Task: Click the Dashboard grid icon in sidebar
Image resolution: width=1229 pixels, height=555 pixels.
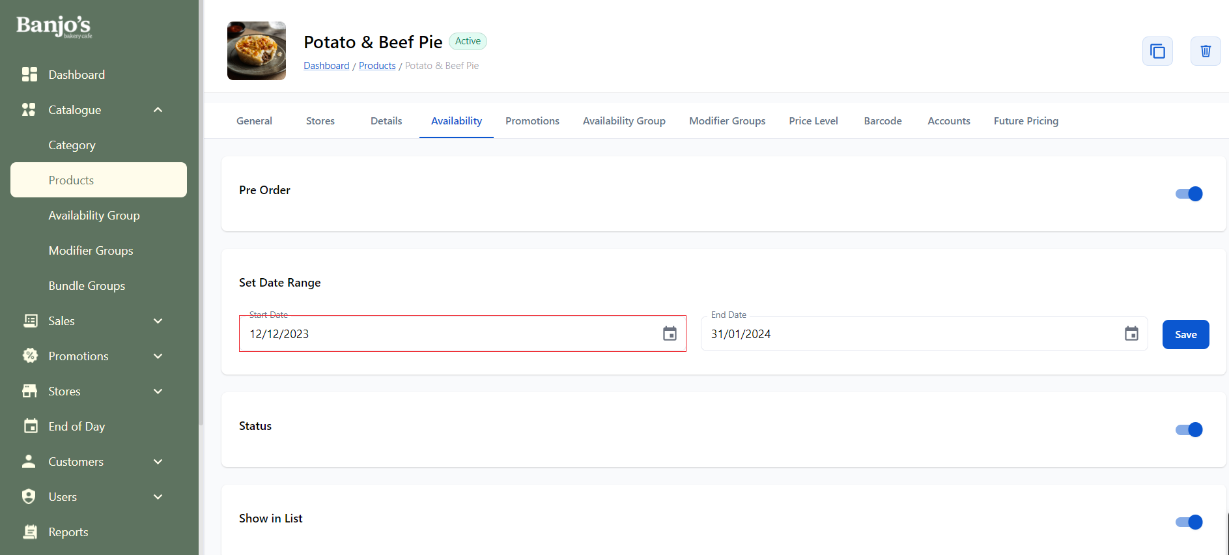Action: click(29, 75)
